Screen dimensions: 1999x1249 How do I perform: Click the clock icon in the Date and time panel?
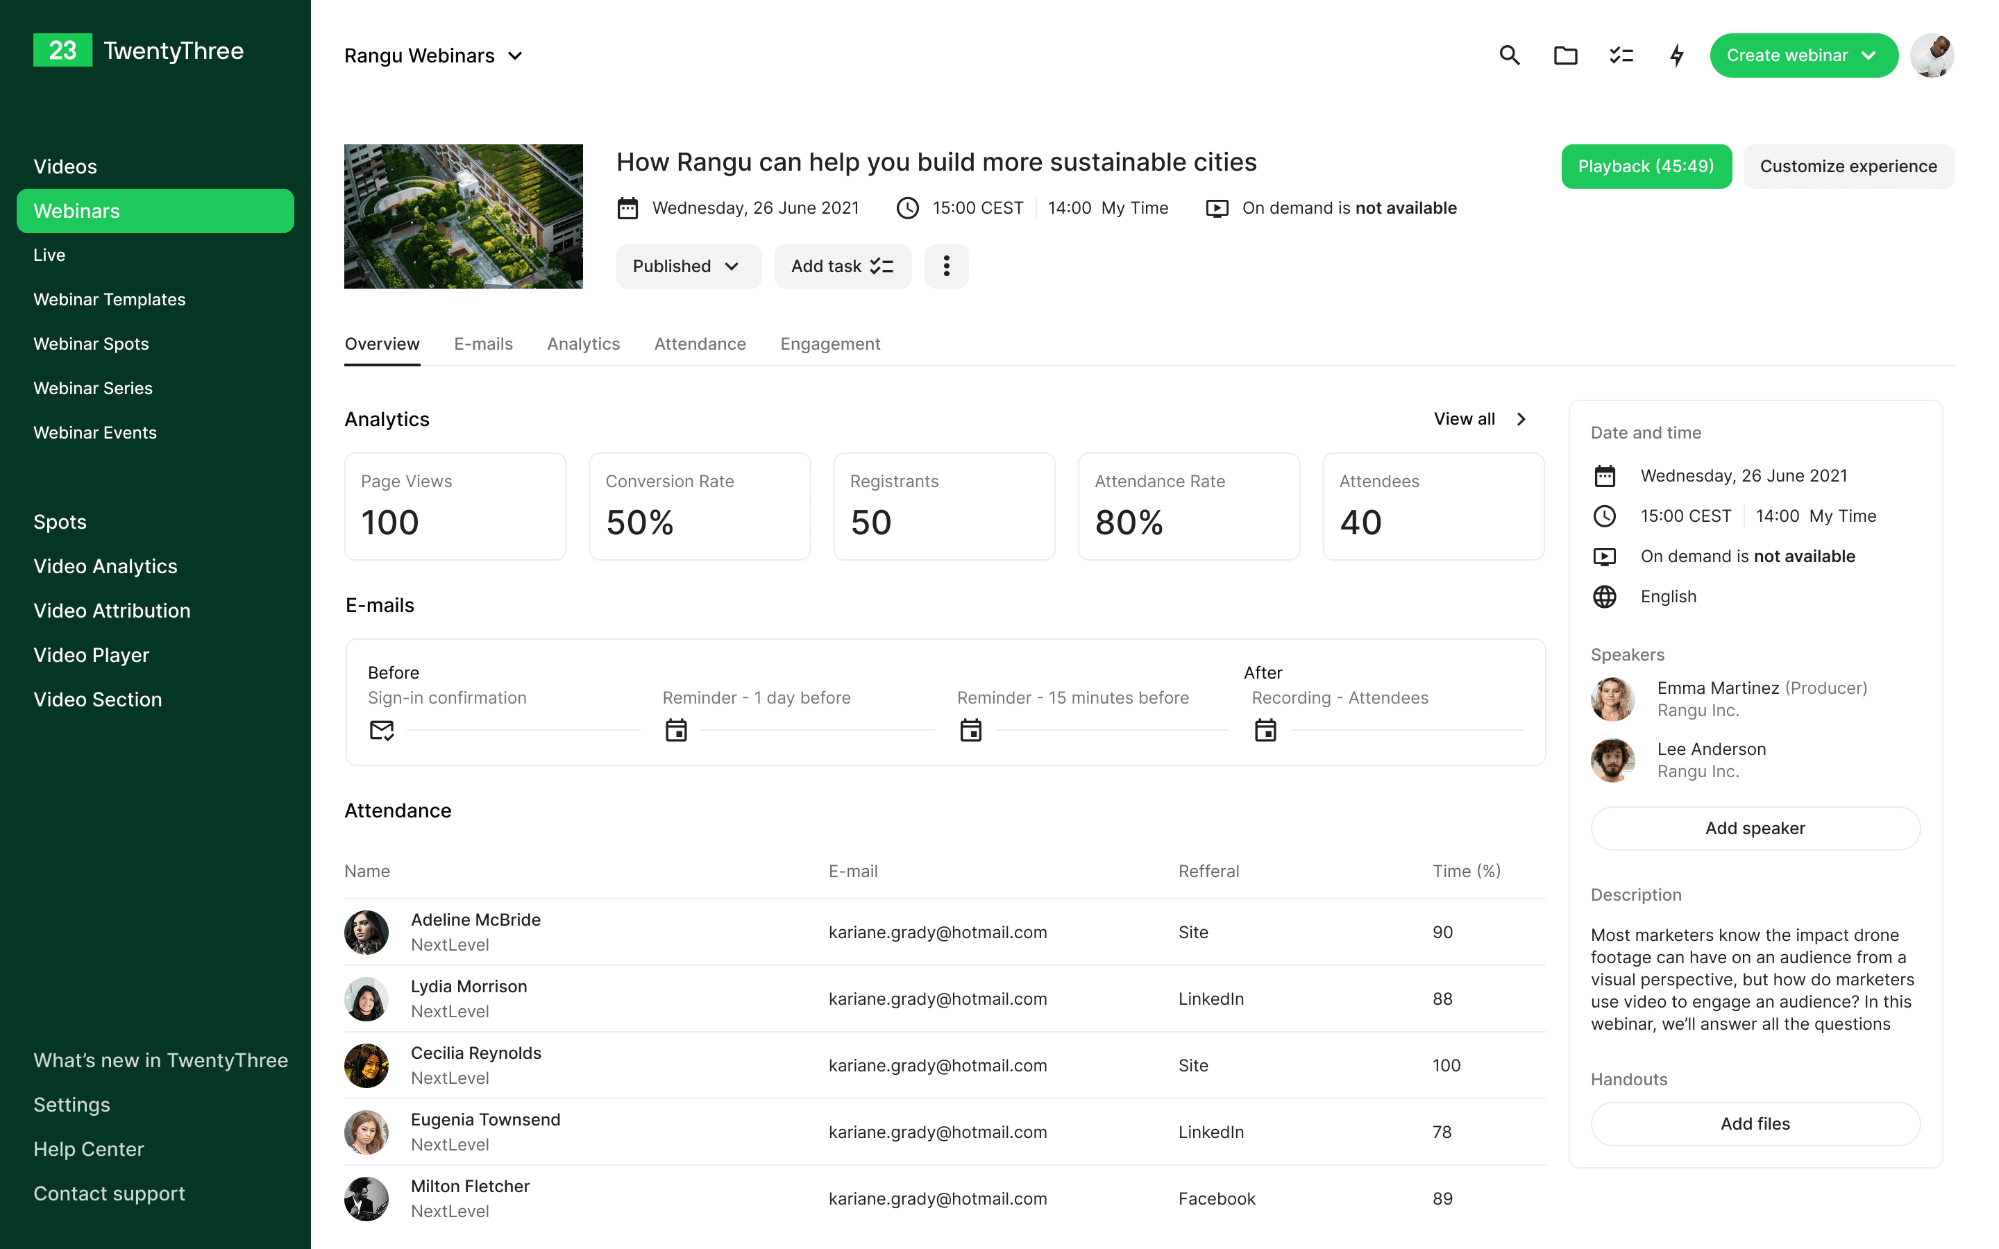click(1604, 516)
